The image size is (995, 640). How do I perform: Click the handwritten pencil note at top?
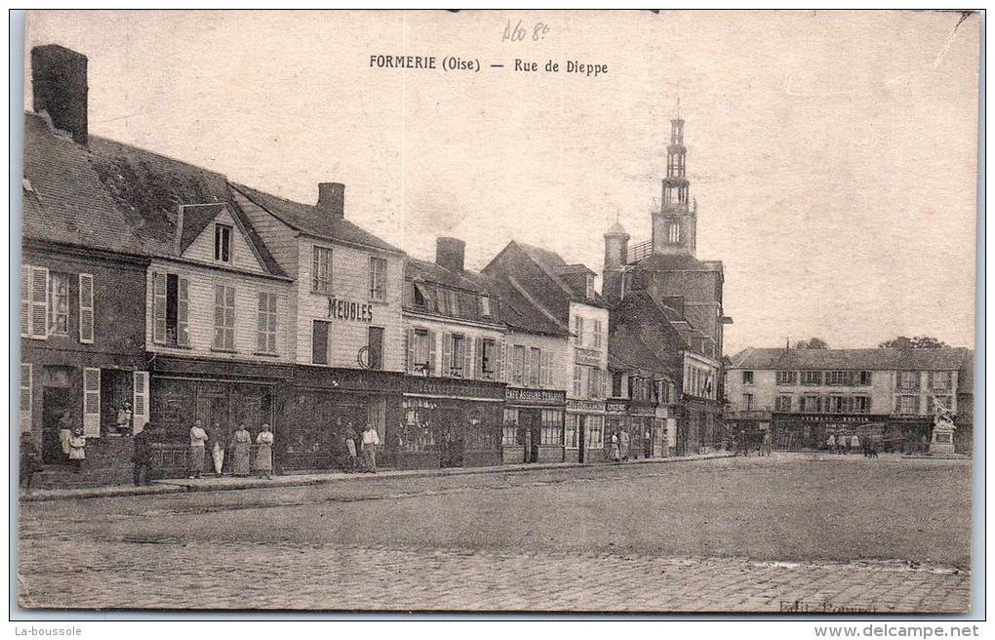point(525,30)
